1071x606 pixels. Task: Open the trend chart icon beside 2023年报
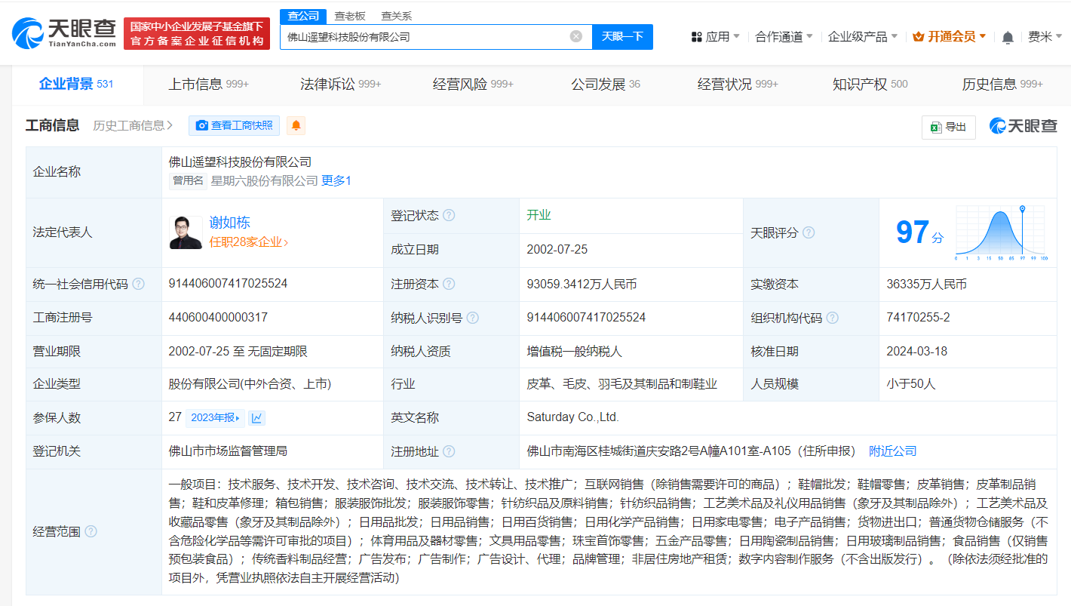click(x=256, y=417)
